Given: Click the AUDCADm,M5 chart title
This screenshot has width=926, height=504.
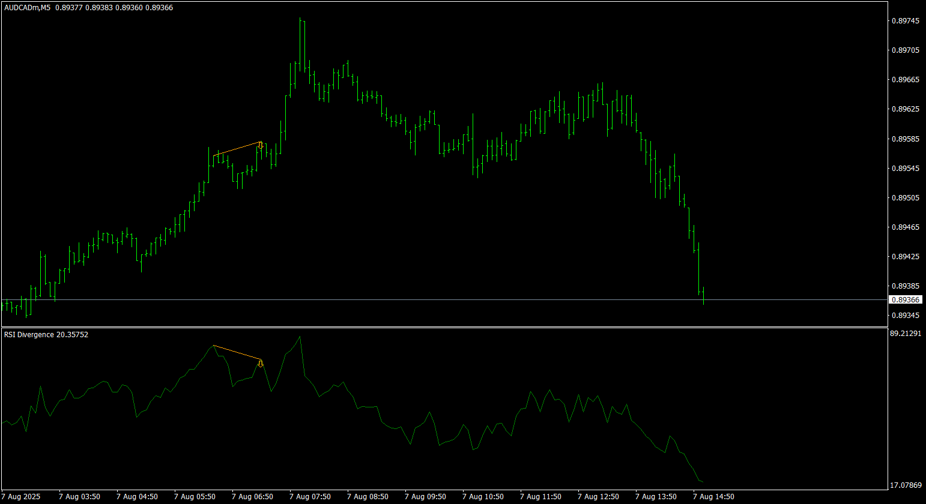Looking at the screenshot, I should (26, 8).
